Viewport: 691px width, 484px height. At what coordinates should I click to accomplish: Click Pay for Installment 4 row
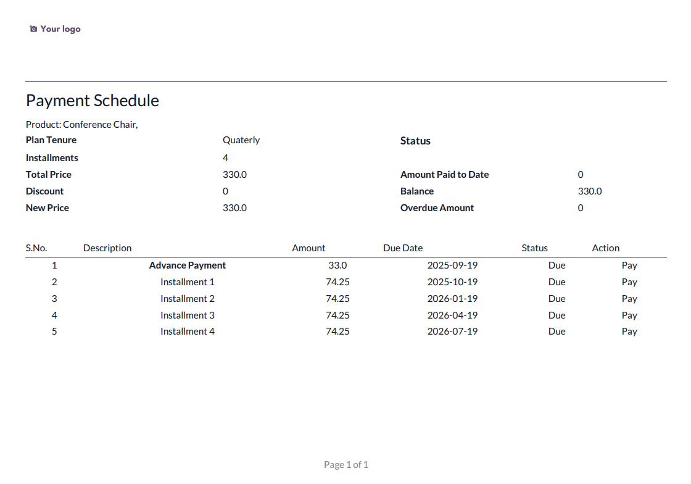coord(629,332)
